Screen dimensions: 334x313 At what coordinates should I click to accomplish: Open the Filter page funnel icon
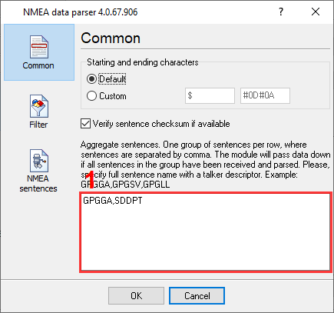[x=39, y=106]
